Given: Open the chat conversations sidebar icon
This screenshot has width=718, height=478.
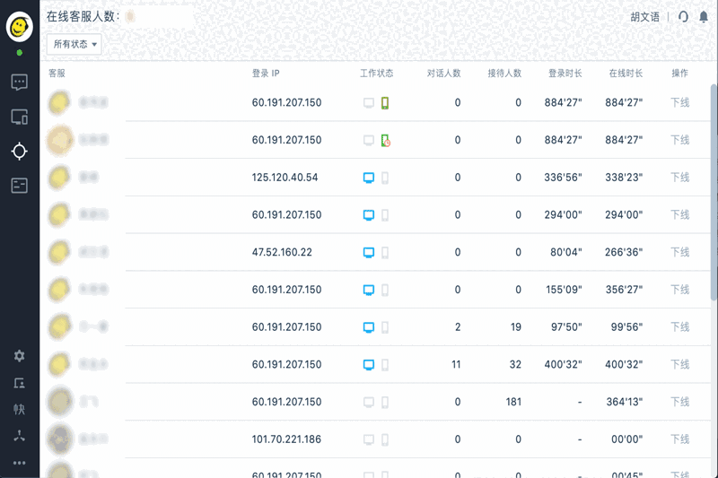Looking at the screenshot, I should click(x=19, y=83).
